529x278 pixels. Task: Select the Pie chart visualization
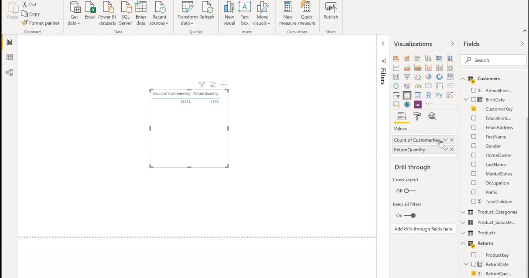point(428,76)
